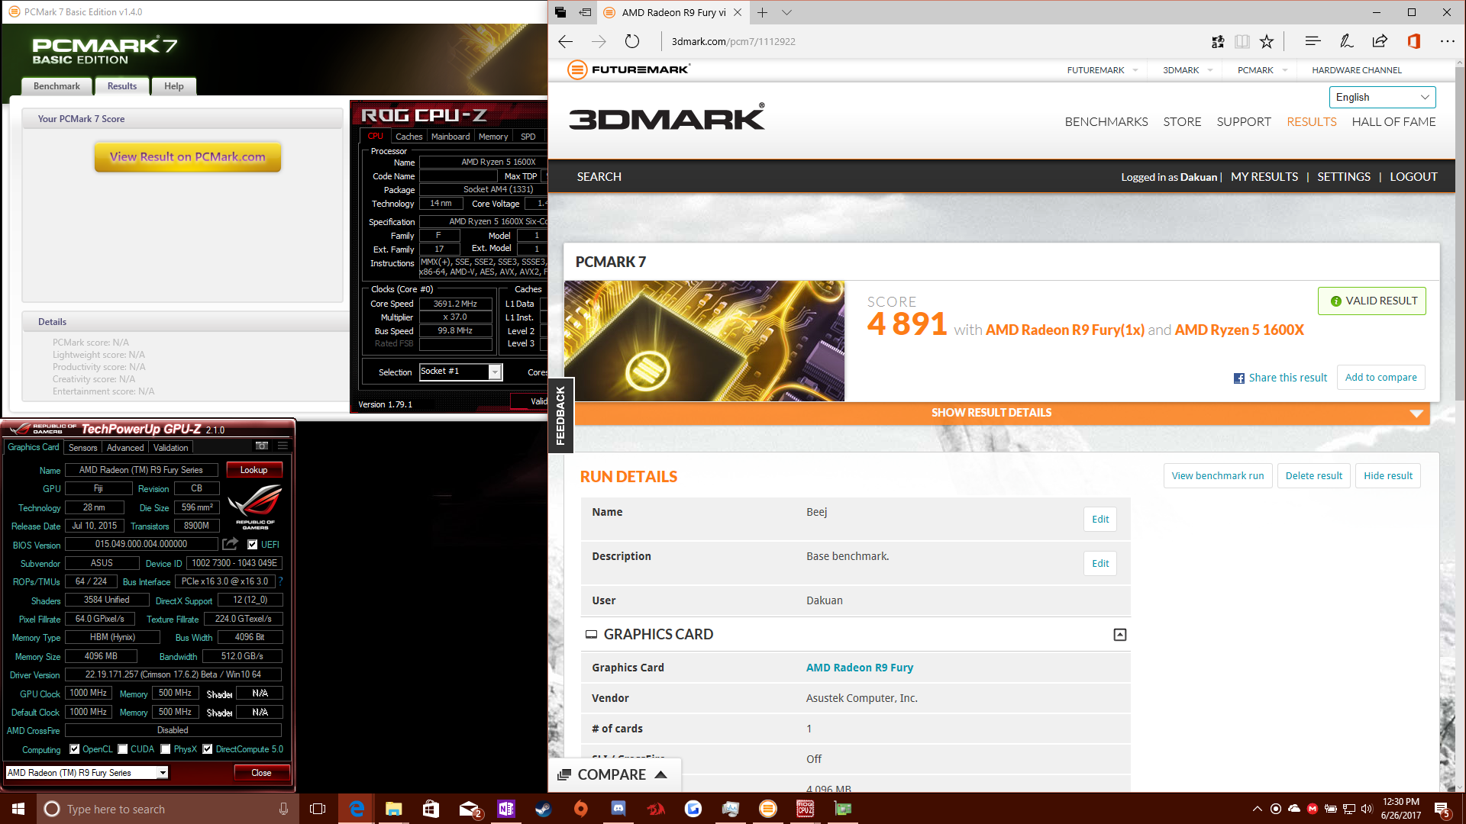Screen dimensions: 1466x824
Task: Open OneNote from the taskbar
Action: [x=505, y=809]
